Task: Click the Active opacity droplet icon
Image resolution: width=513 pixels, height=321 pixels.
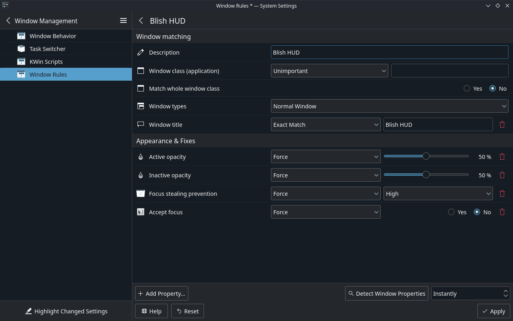Action: (x=141, y=156)
